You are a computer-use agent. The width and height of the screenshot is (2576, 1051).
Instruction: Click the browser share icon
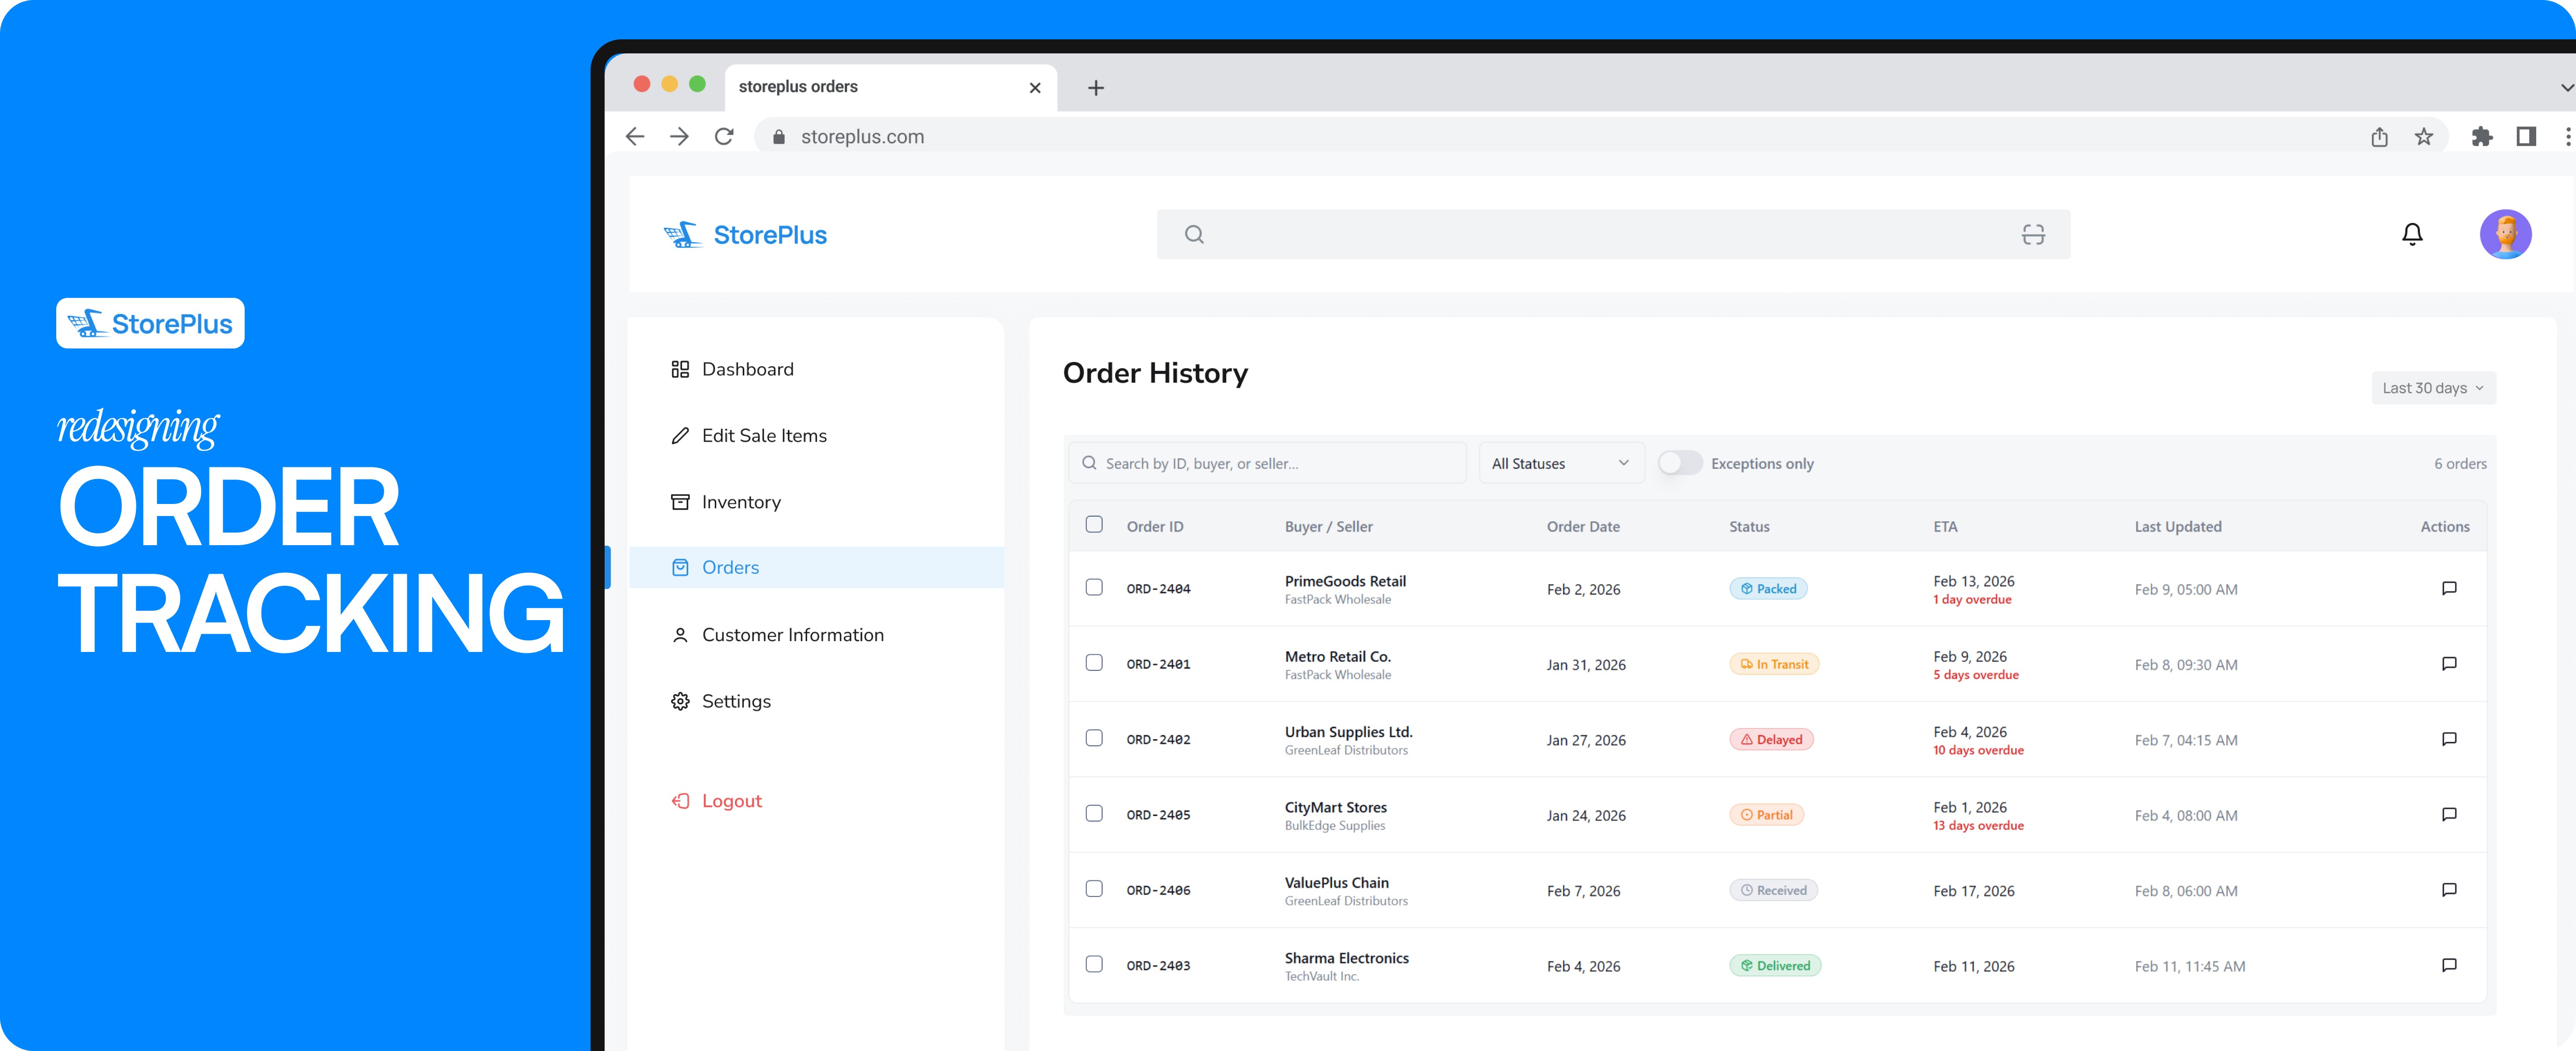[2379, 137]
